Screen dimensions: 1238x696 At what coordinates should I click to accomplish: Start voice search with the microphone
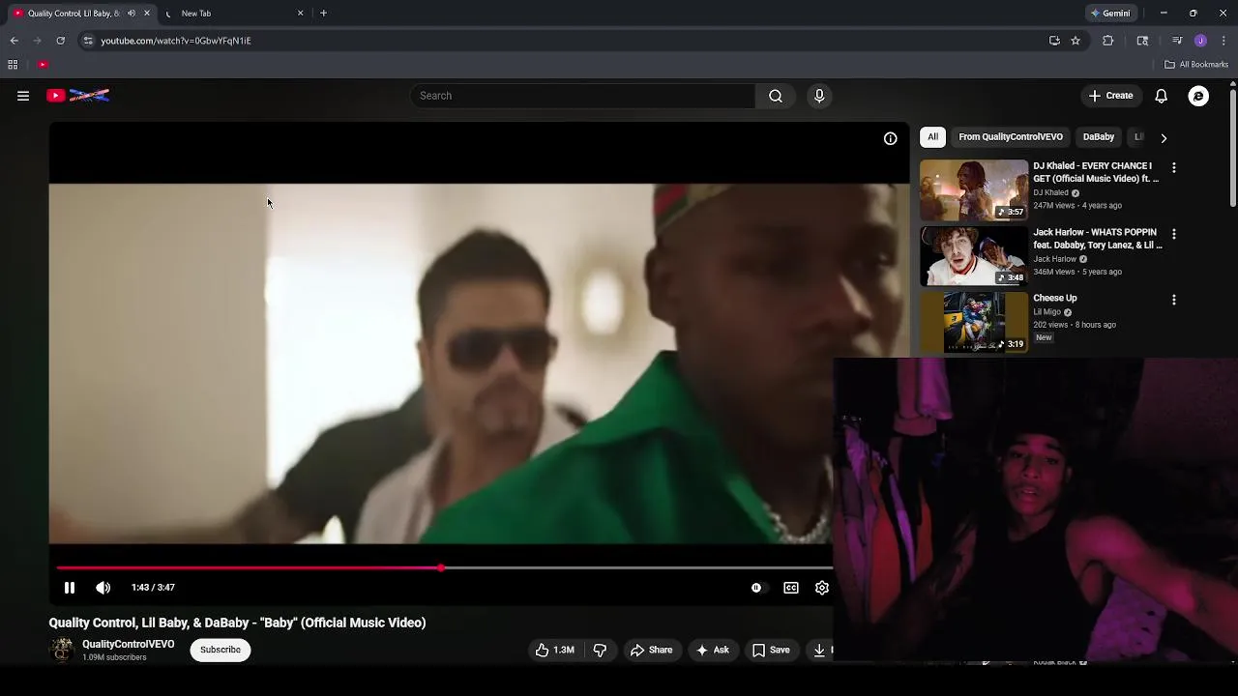[819, 96]
